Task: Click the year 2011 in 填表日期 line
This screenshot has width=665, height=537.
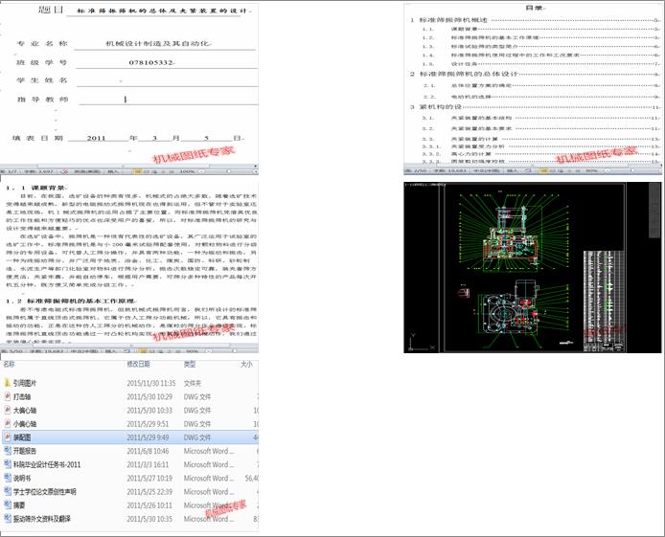Action: coord(96,138)
